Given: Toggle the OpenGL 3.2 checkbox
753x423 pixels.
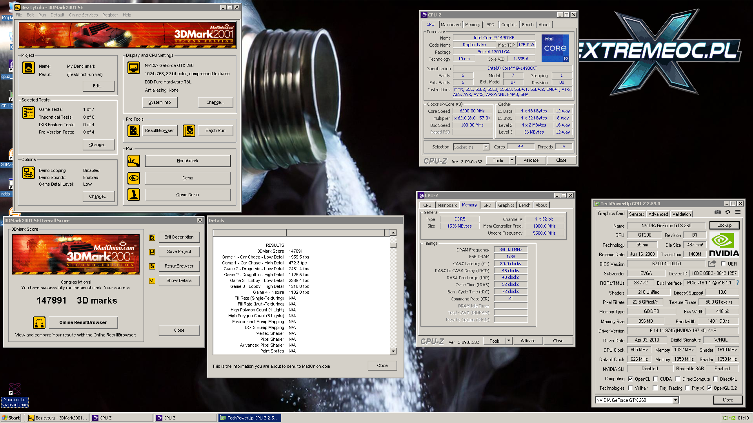Looking at the screenshot, I should click(x=709, y=388).
